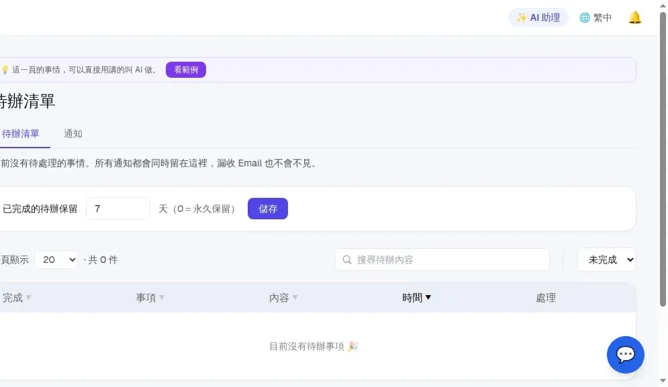
Task: Sort by the 完成 column header
Action: click(x=17, y=298)
